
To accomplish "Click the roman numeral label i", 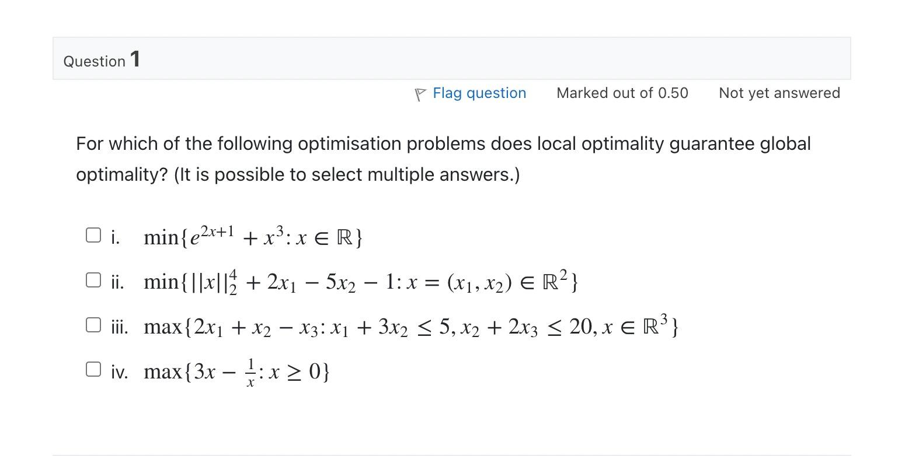I will pyautogui.click(x=114, y=236).
